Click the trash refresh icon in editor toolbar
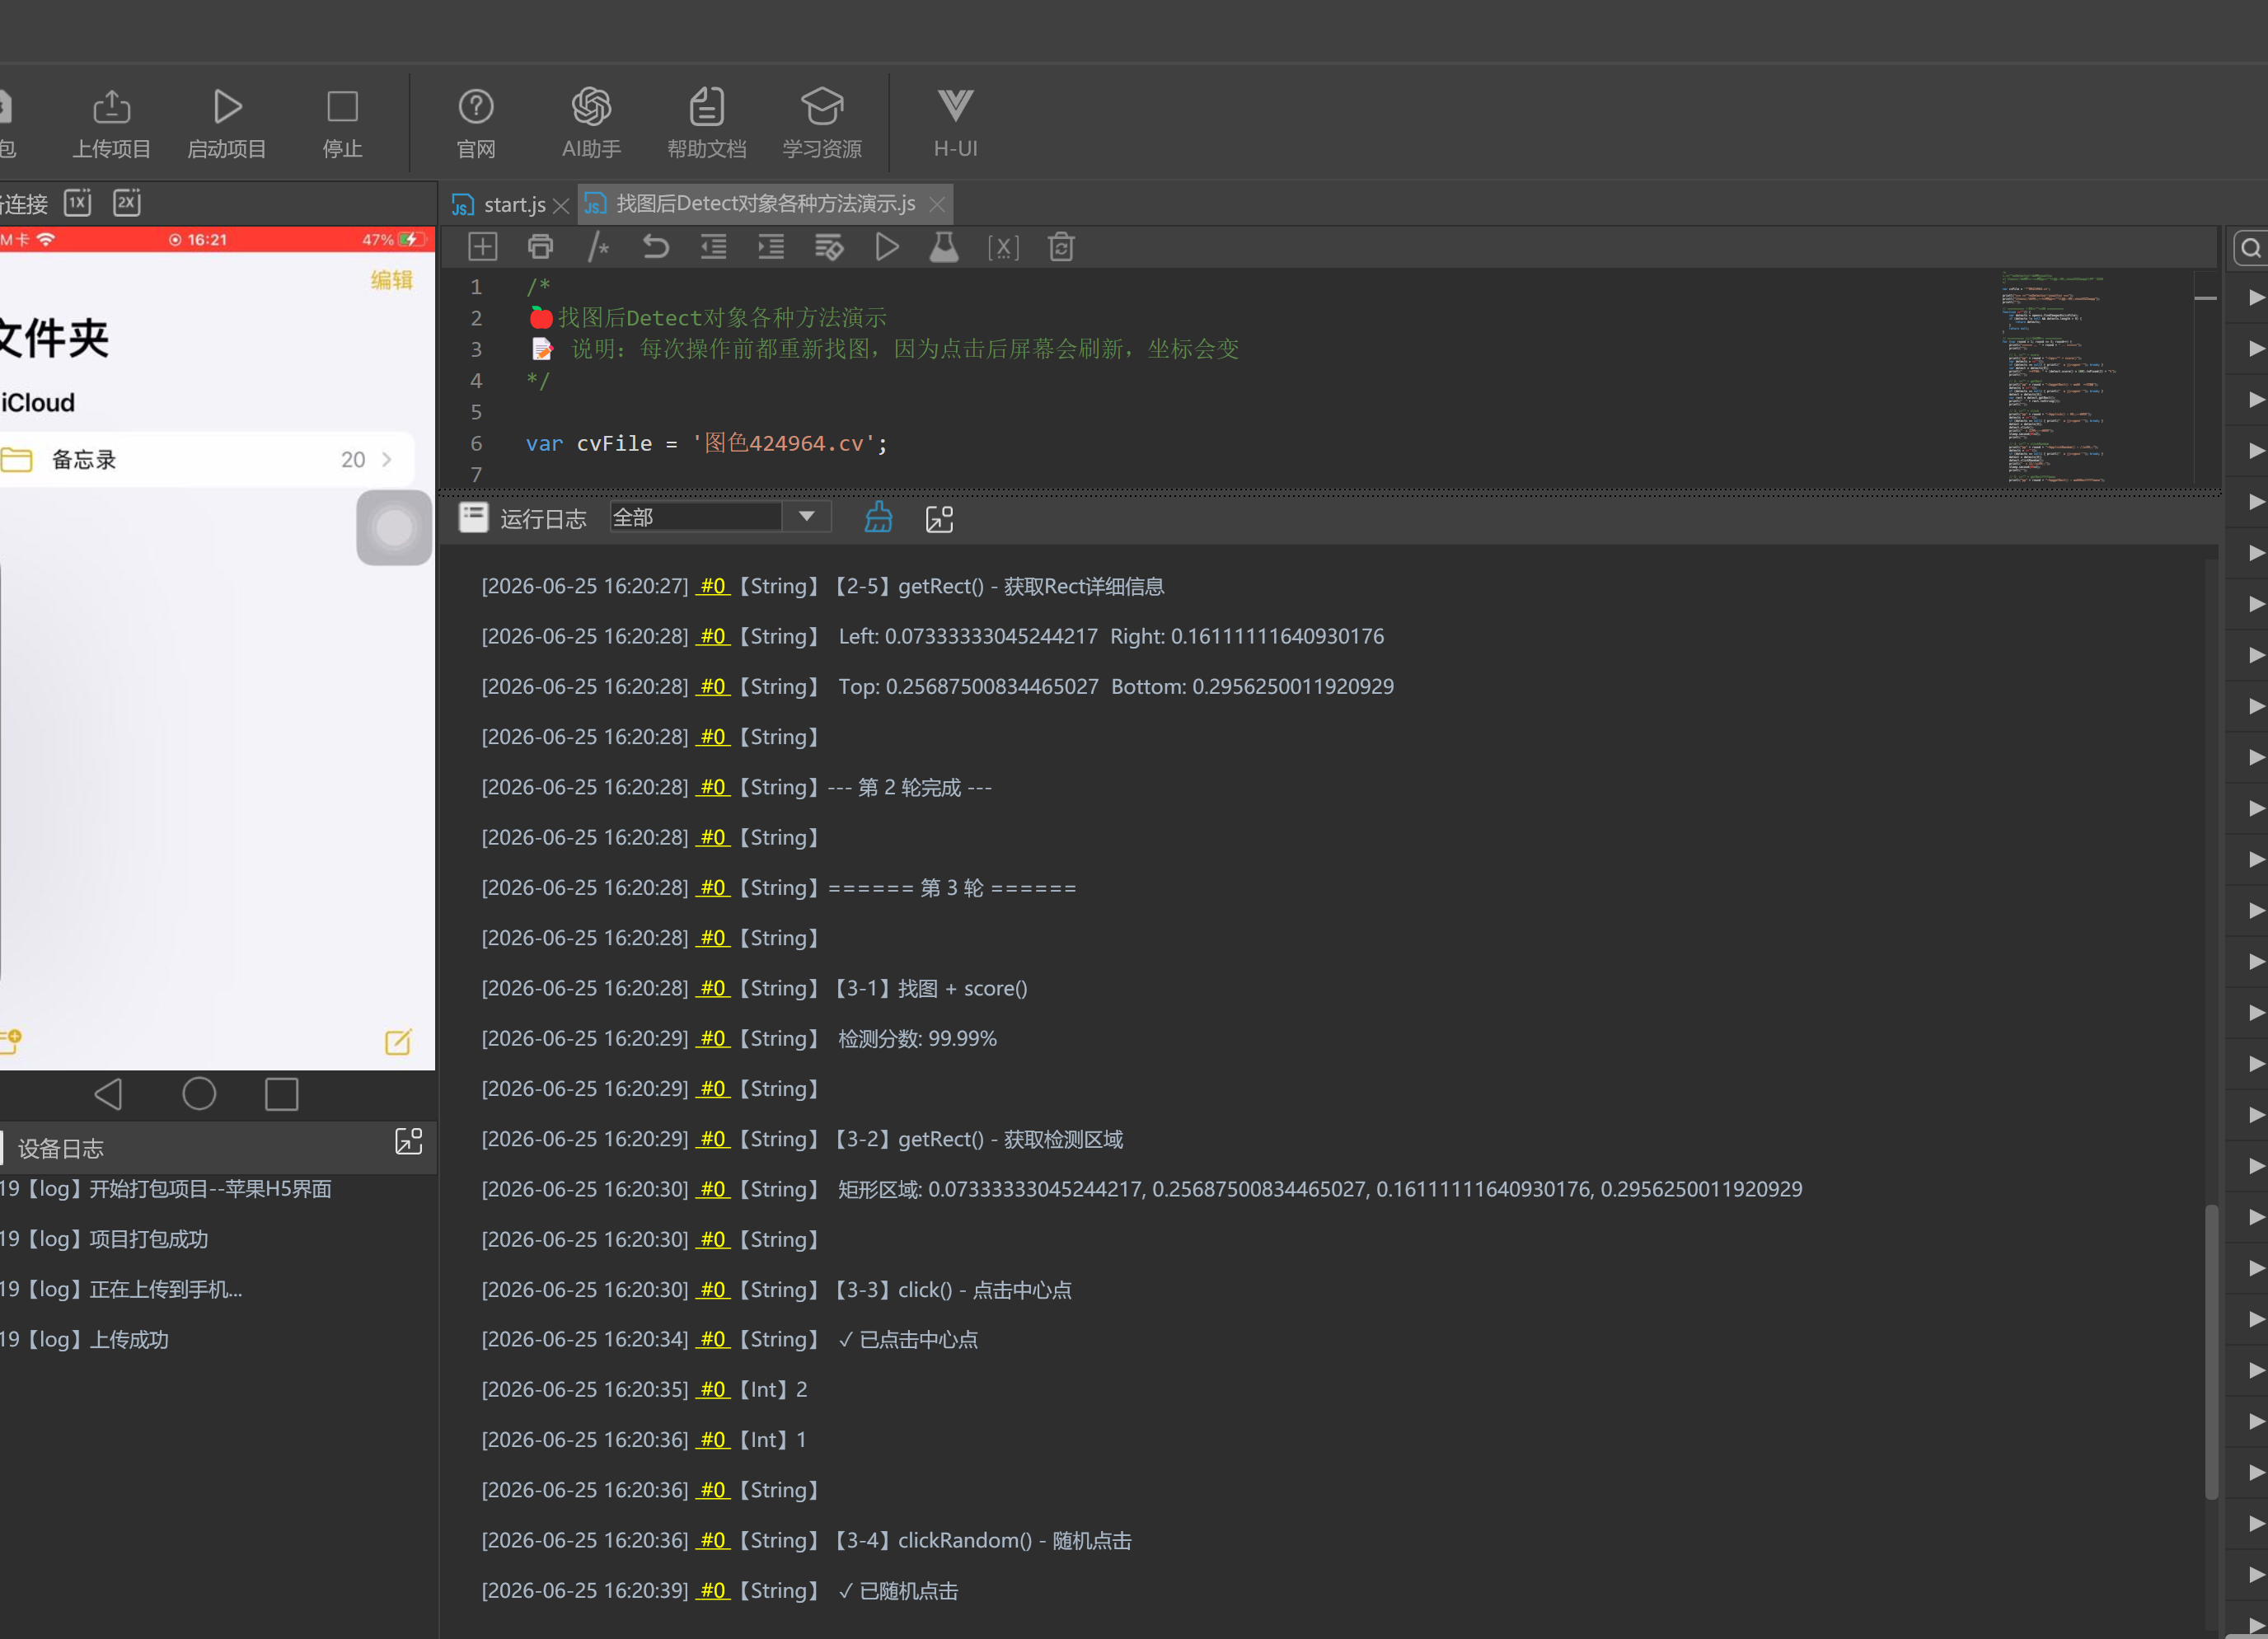The width and height of the screenshot is (2268, 1639). pyautogui.click(x=1061, y=247)
